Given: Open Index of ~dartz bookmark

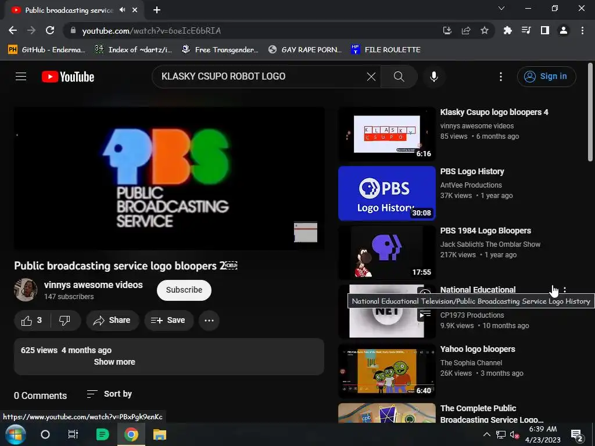Looking at the screenshot, I should click(133, 50).
